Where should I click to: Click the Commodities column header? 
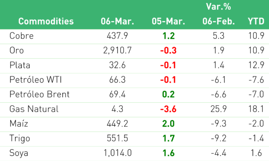tap(46, 21)
